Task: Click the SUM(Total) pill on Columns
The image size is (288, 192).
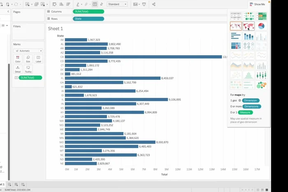Action: tap(88, 12)
